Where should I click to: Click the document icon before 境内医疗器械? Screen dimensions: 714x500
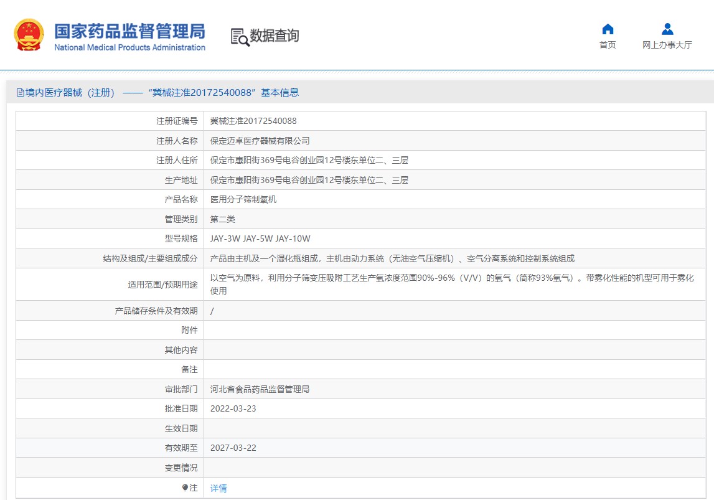pos(20,93)
